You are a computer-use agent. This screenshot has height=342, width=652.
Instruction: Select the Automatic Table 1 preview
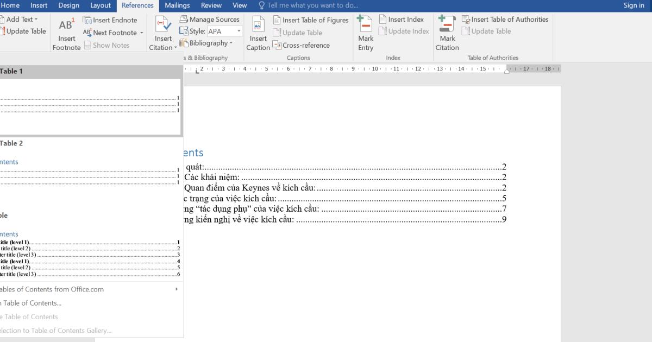[x=90, y=101]
